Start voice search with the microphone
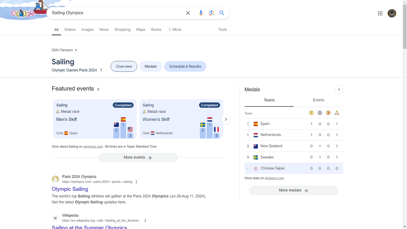Viewport: 407px width, 229px height. [201, 13]
